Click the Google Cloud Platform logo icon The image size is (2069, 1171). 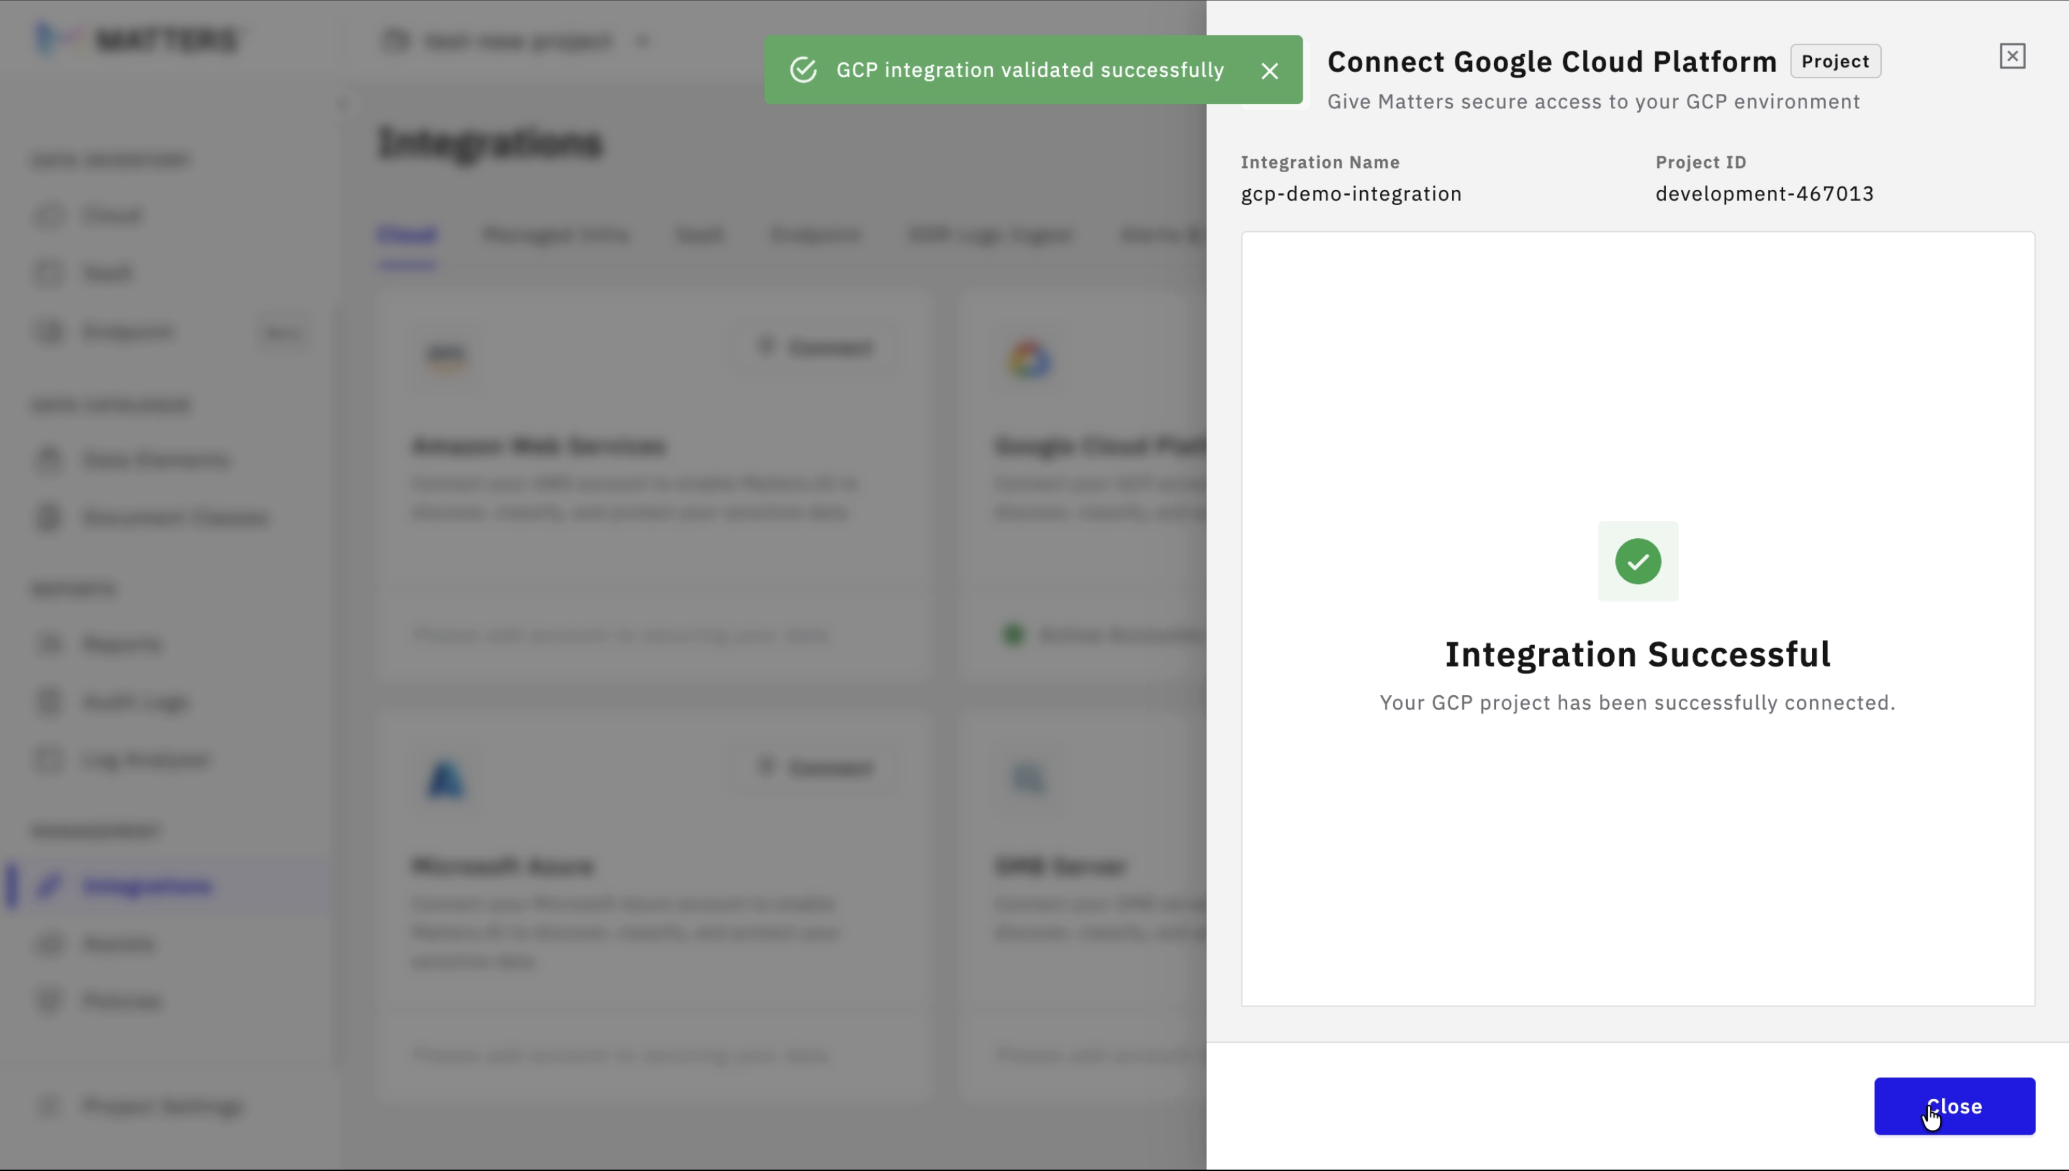point(1029,359)
